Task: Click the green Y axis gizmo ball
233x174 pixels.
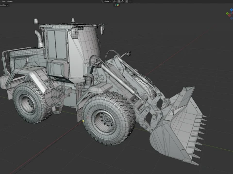Action: coord(227,14)
